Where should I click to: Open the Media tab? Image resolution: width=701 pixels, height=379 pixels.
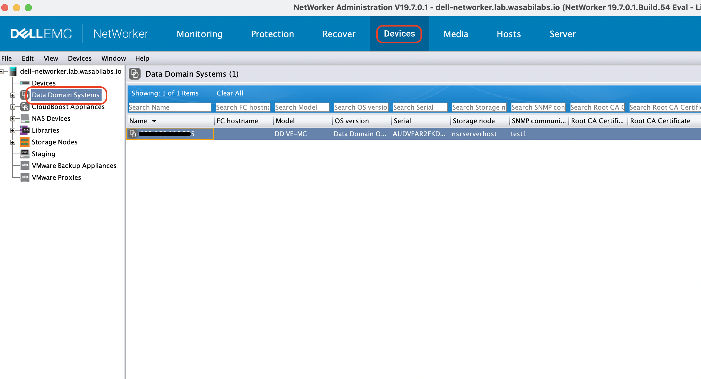[x=456, y=34]
